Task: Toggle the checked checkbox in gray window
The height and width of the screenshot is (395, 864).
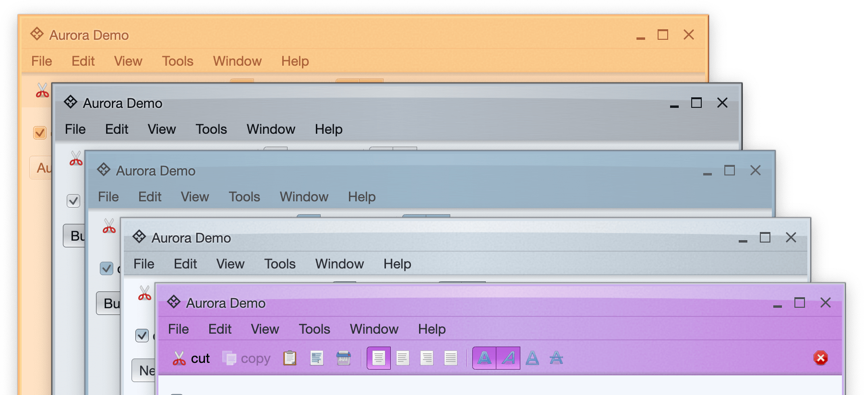Action: [73, 201]
